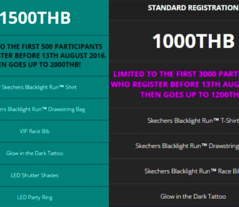
Task: Select the STANDARD REGISTRATION column title
Action: (193, 8)
